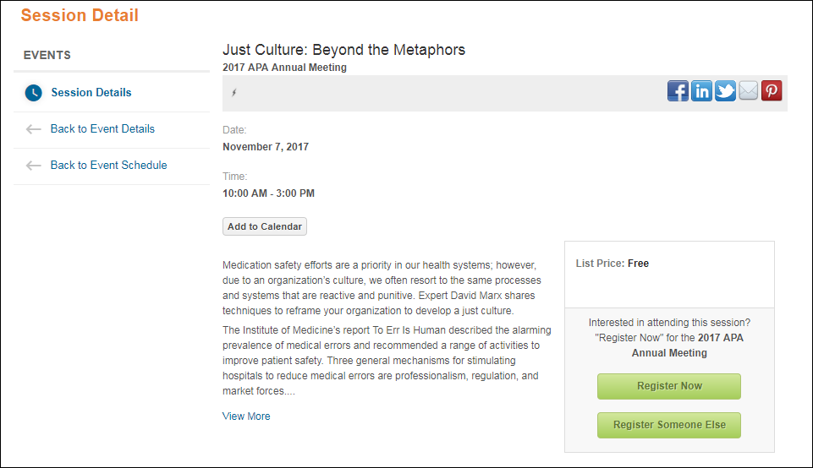Share session on Facebook

(x=678, y=91)
